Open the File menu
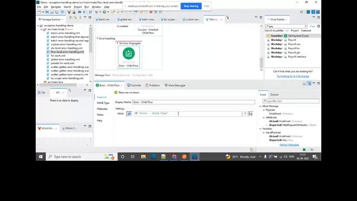Image resolution: width=357 pixels, height=201 pixels. tap(39, 7)
